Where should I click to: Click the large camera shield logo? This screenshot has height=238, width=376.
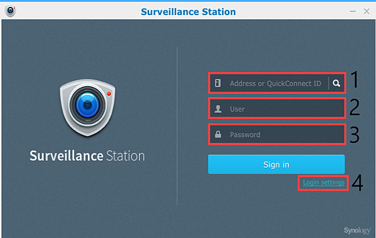pyautogui.click(x=88, y=108)
